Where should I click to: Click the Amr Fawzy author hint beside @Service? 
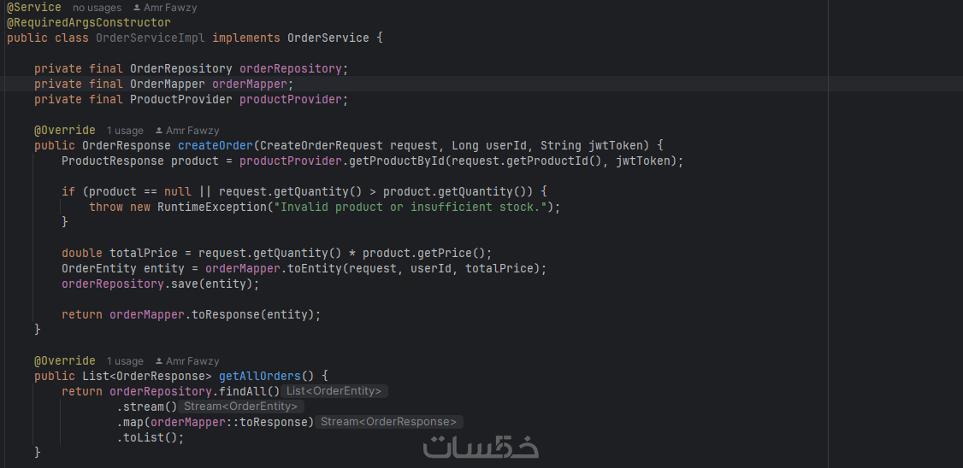click(x=170, y=8)
